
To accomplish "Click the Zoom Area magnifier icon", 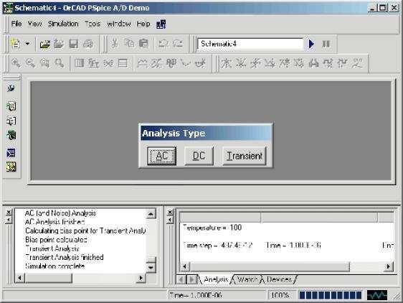I will pyautogui.click(x=44, y=63).
